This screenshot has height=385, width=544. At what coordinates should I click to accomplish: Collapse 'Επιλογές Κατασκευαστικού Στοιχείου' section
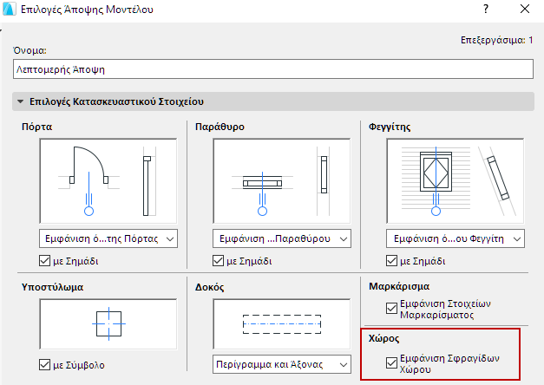click(x=20, y=101)
